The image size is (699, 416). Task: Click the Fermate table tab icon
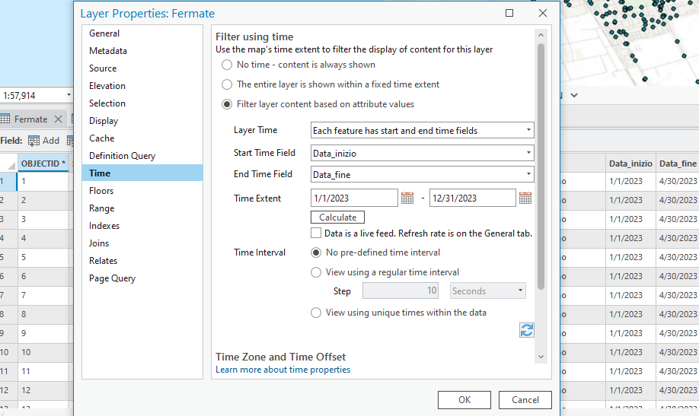[5, 119]
